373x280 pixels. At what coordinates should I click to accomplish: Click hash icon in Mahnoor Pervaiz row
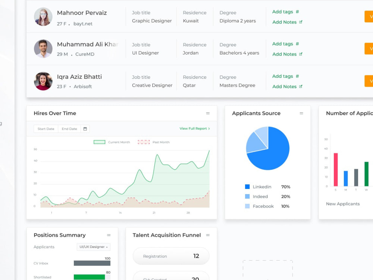pos(297,12)
